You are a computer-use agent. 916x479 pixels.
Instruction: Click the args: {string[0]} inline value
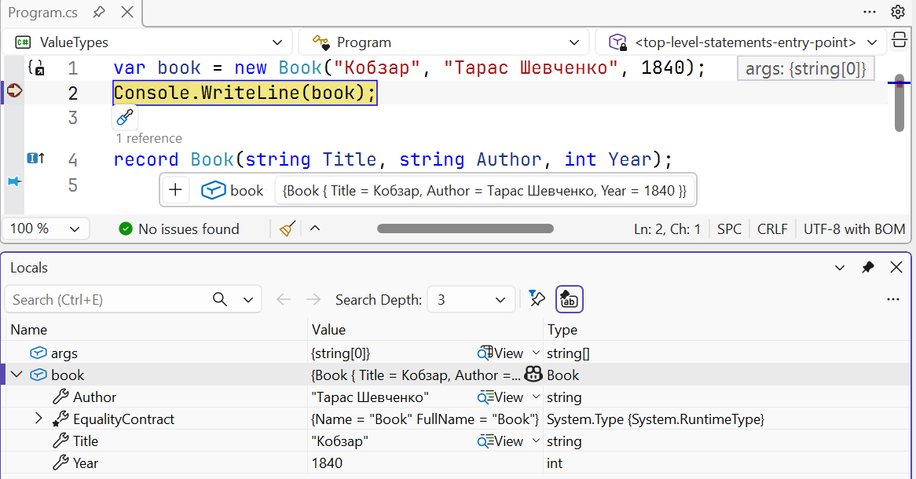[805, 69]
